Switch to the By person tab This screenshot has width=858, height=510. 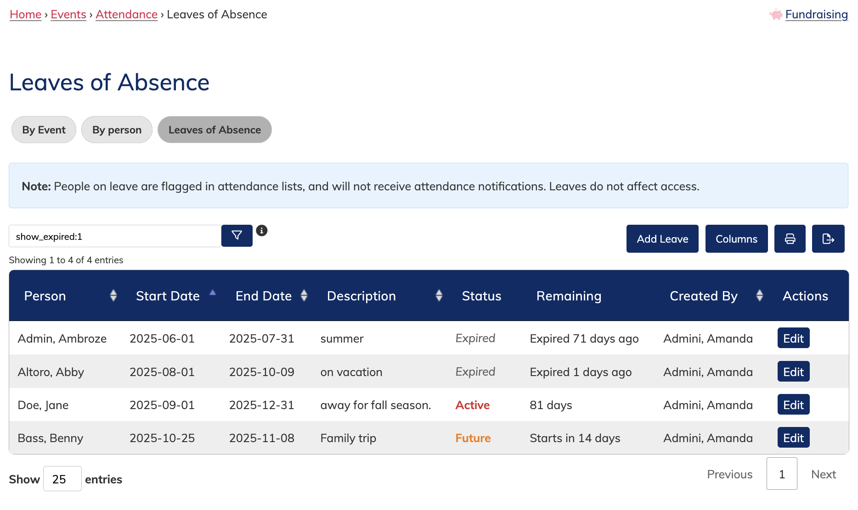pyautogui.click(x=117, y=130)
